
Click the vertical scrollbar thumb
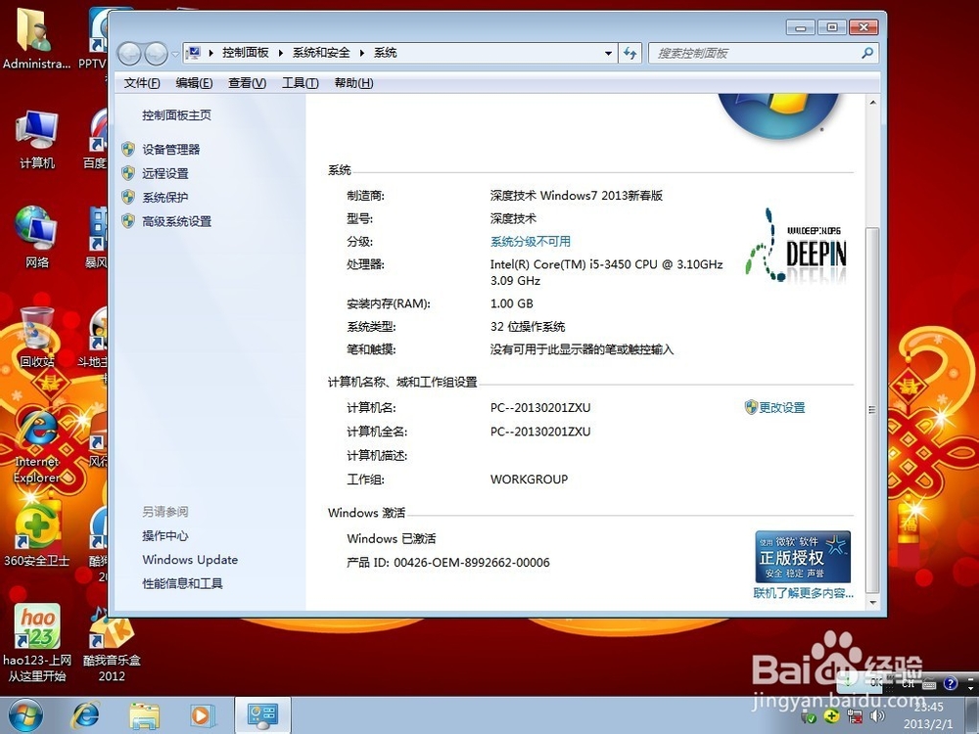(x=873, y=410)
